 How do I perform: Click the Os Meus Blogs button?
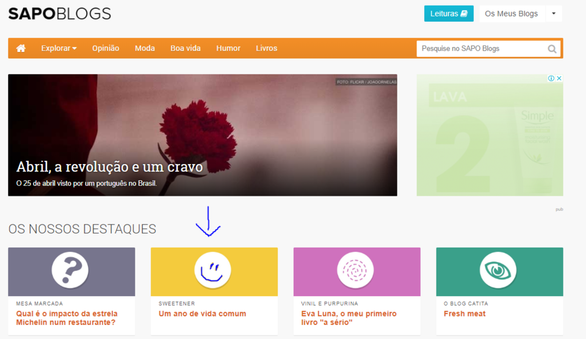coord(512,13)
